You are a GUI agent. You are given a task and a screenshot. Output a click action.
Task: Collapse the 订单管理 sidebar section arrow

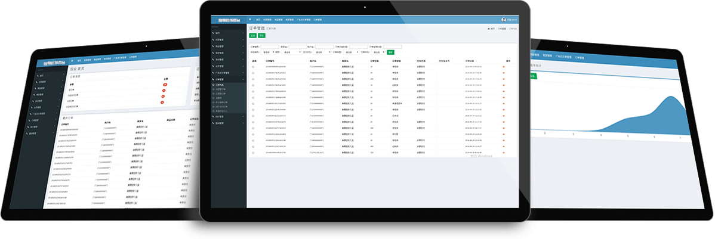[244, 80]
